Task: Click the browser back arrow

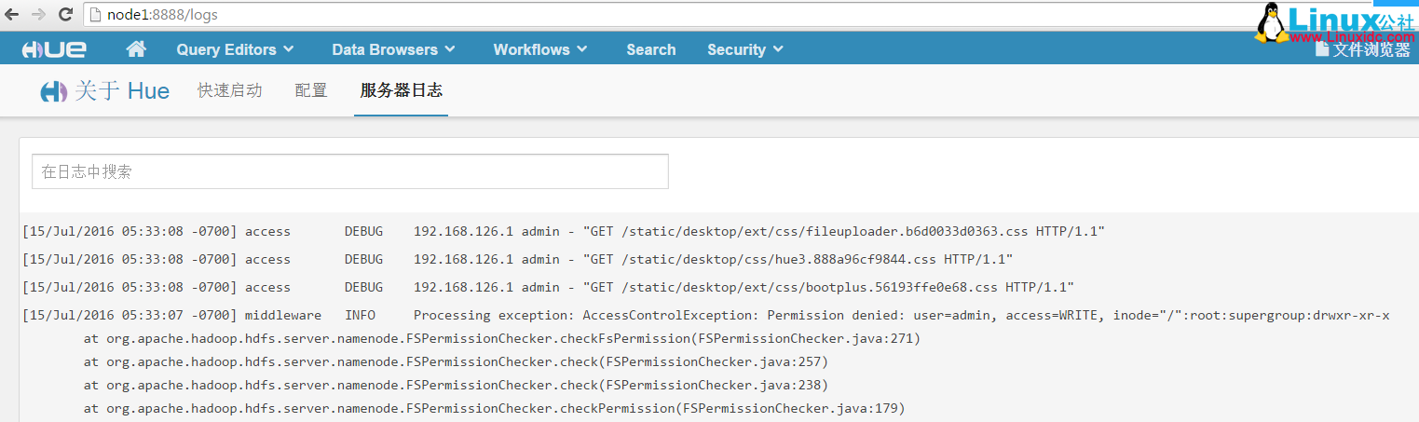Action: tap(12, 15)
